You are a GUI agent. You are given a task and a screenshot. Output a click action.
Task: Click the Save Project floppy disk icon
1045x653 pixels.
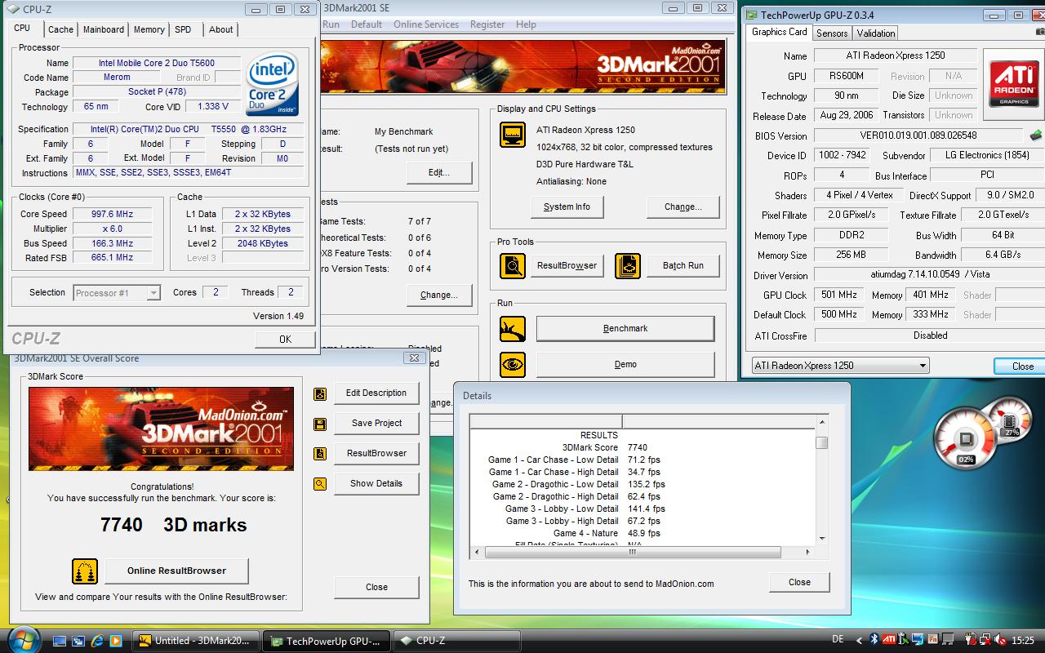pyautogui.click(x=320, y=424)
